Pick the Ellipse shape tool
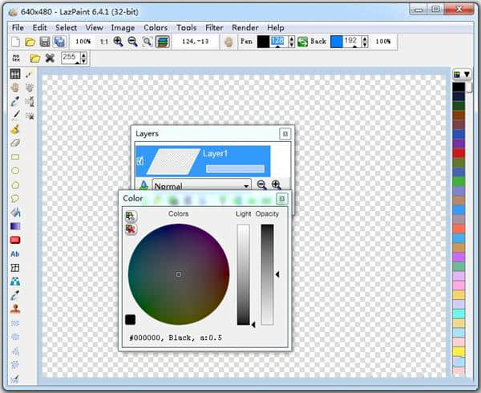Image resolution: width=481 pixels, height=393 pixels. tap(15, 170)
